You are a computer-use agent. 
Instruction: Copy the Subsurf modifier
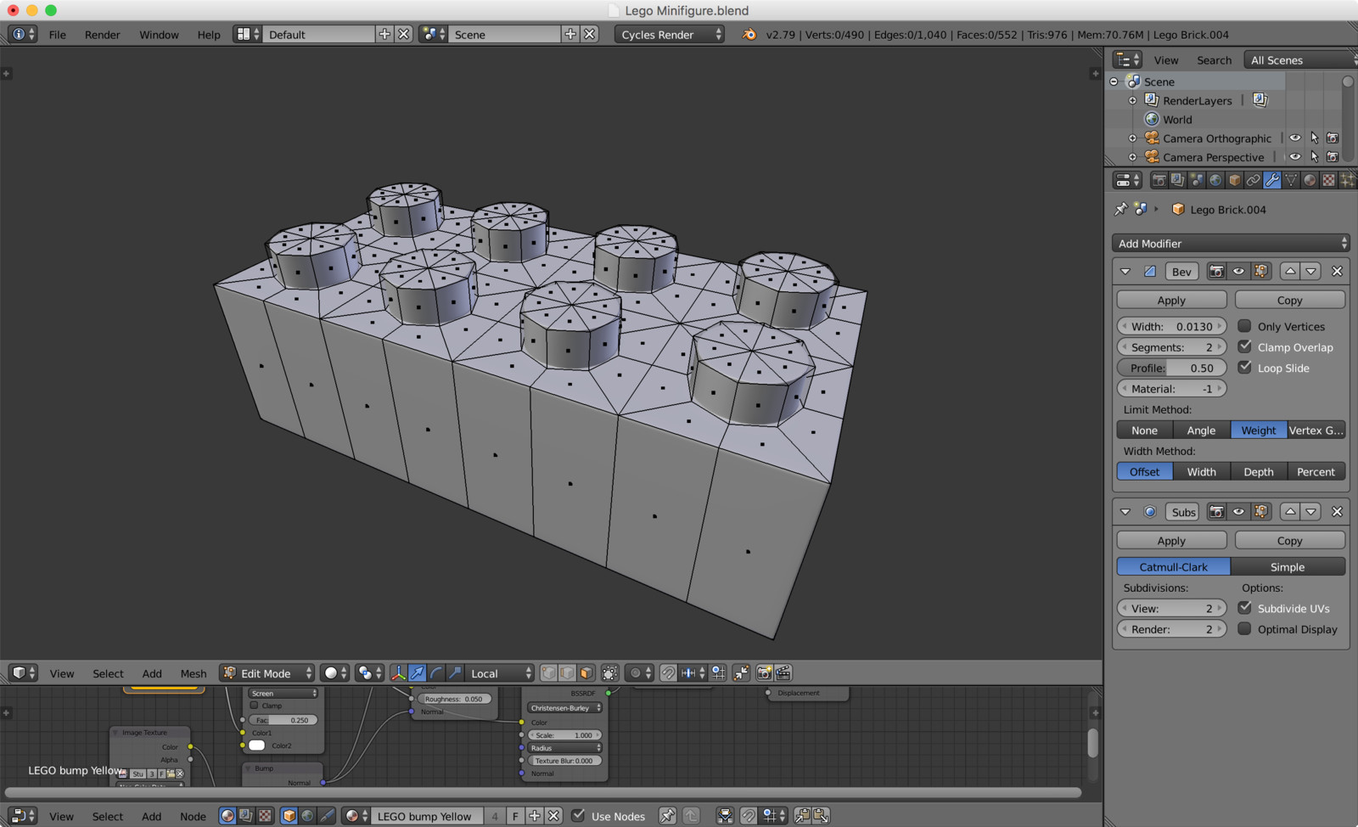[x=1290, y=540]
